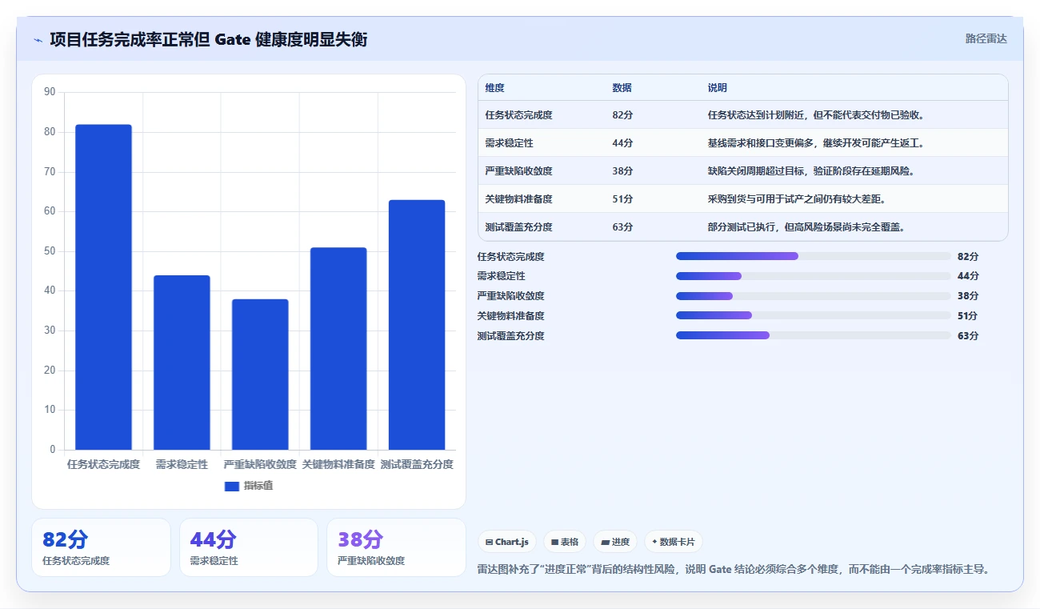Image resolution: width=1040 pixels, height=609 pixels.
Task: Click the 严重缺陷收敛度 bar in the chart
Action: 260,375
